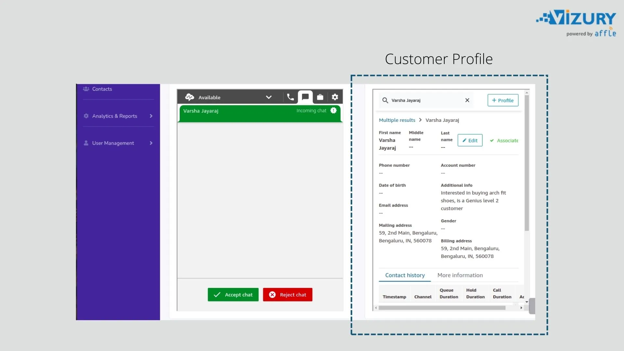Viewport: 624px width, 351px height.
Task: Click the Contacts sidebar icon
Action: [86, 89]
